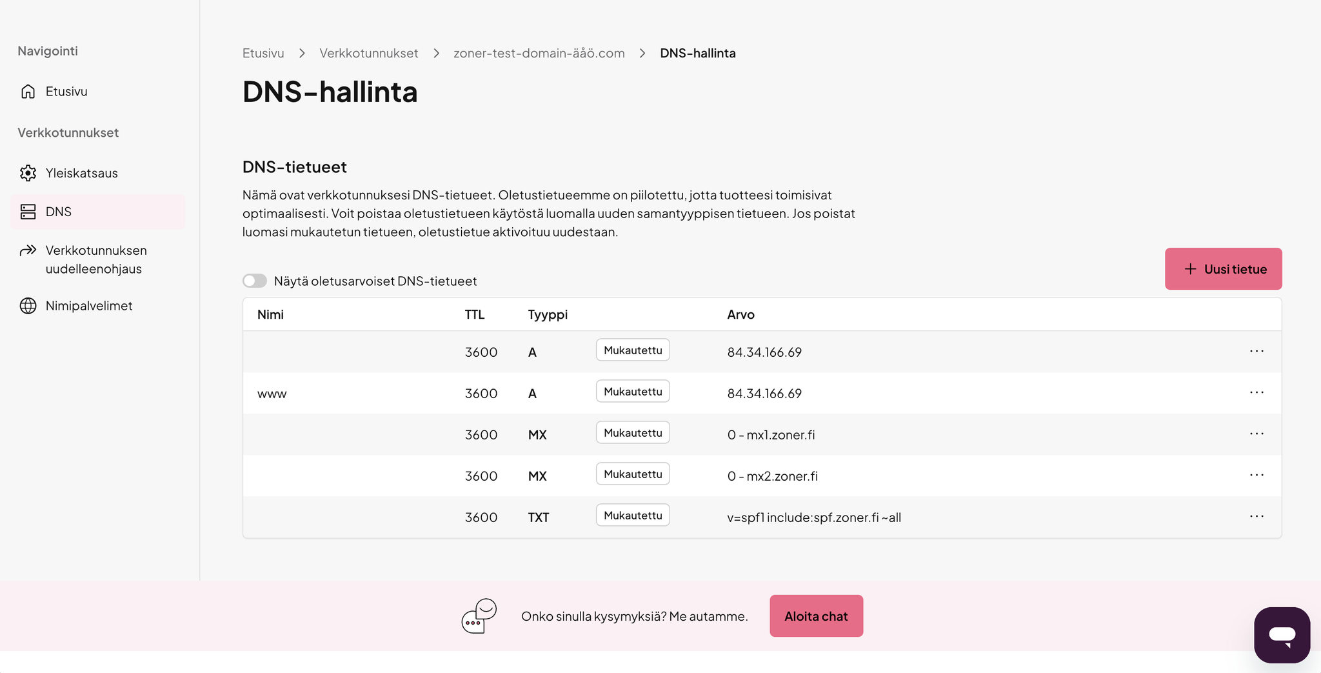Click the Aloita chat button
The image size is (1321, 673).
(816, 616)
